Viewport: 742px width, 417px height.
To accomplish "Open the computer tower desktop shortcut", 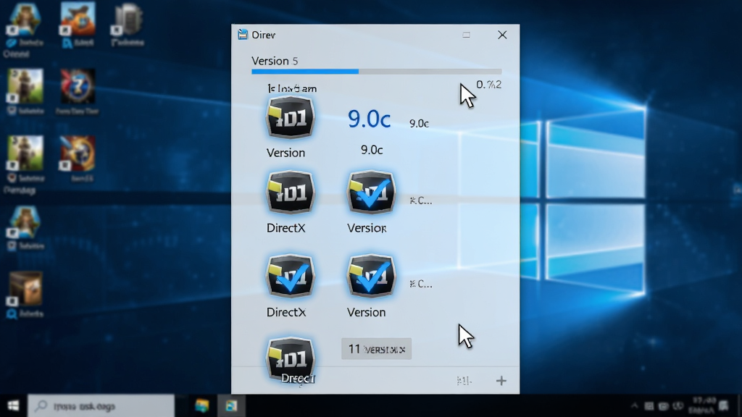I will tap(127, 20).
